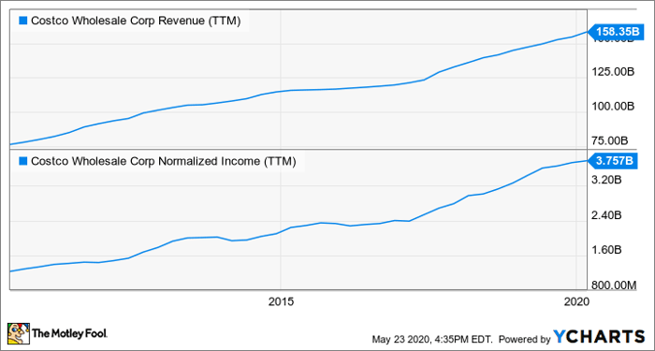
Task: Click the May 23 2020 timestamp text
Action: (x=432, y=339)
